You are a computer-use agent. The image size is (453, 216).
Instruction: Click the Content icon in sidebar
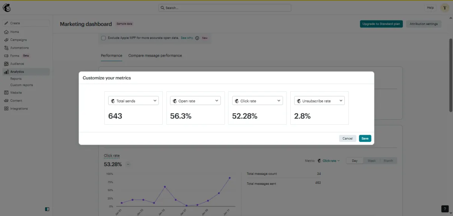(x=6, y=100)
